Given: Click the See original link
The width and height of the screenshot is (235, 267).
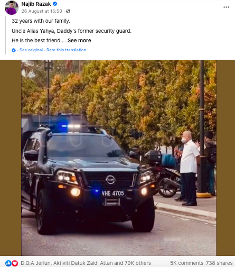Looking at the screenshot, I should [x=31, y=50].
